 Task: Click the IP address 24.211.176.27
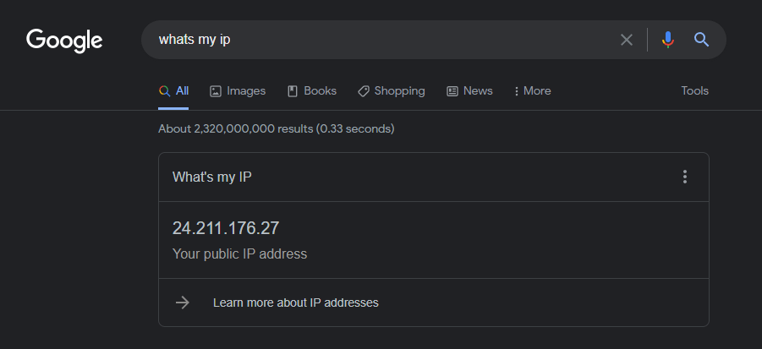[226, 228]
